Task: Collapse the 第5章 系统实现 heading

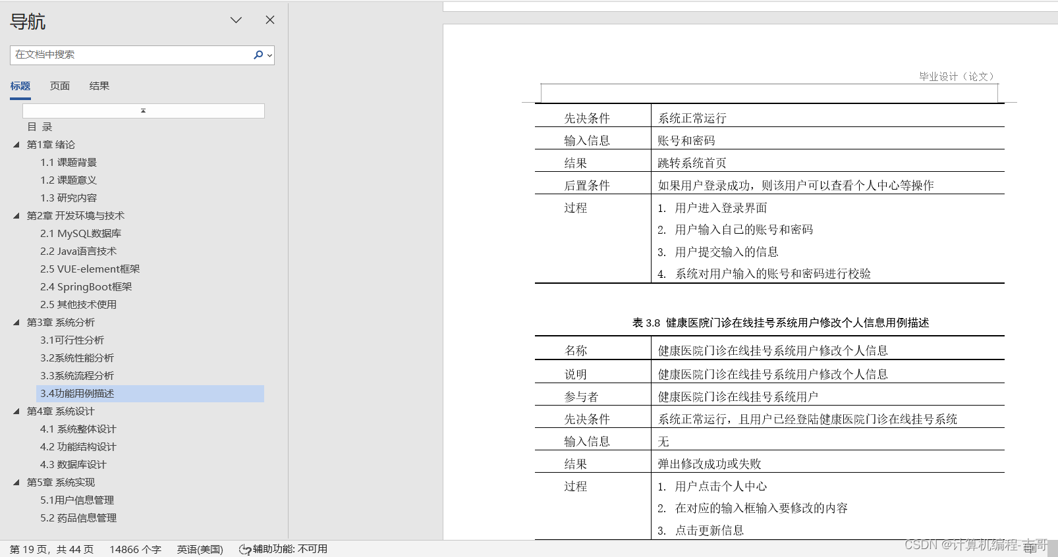Action: (16, 483)
